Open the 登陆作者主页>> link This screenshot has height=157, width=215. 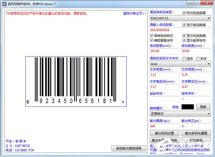[x=134, y=13]
